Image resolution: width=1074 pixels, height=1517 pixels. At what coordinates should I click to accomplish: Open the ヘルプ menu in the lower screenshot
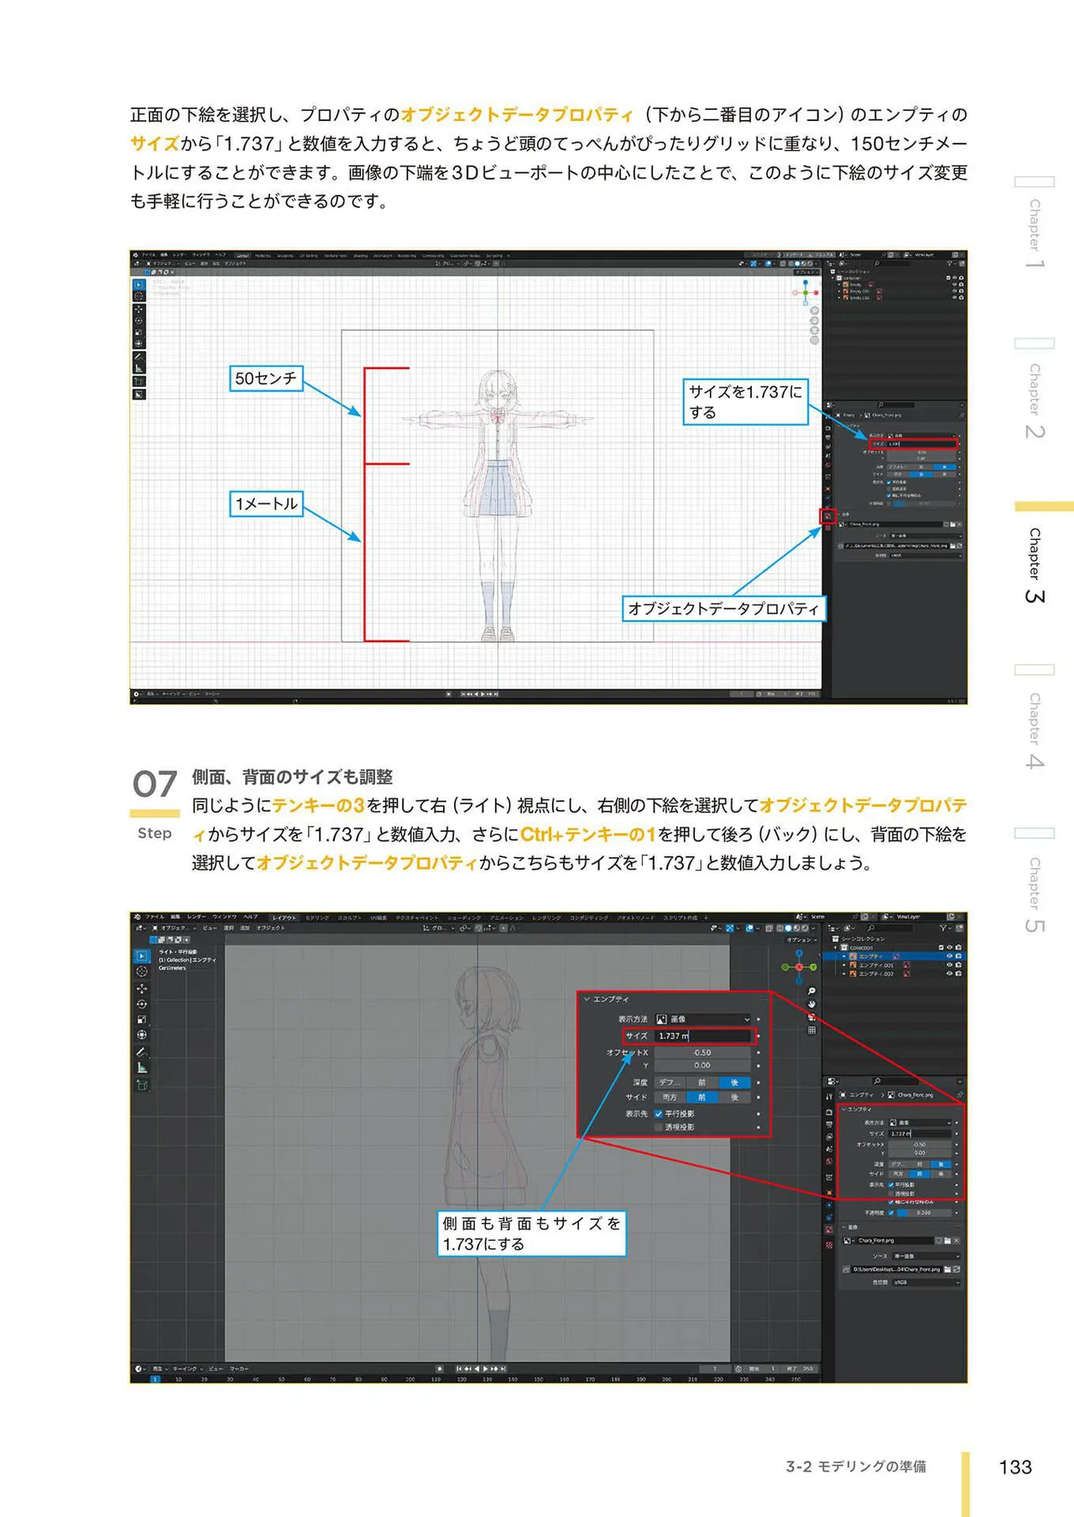coord(251,917)
